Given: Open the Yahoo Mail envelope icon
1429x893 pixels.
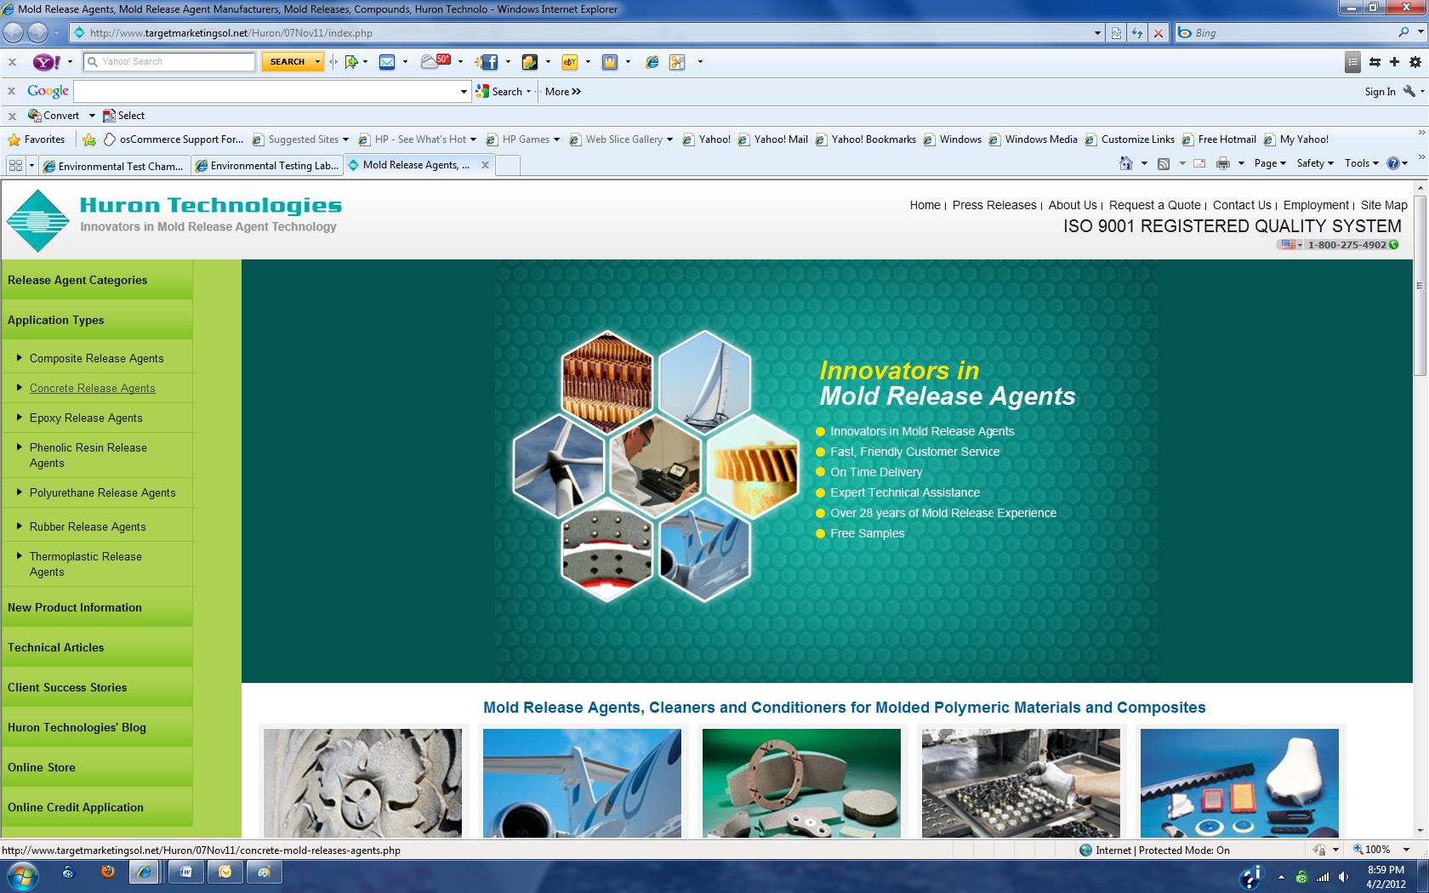Looking at the screenshot, I should [387, 62].
